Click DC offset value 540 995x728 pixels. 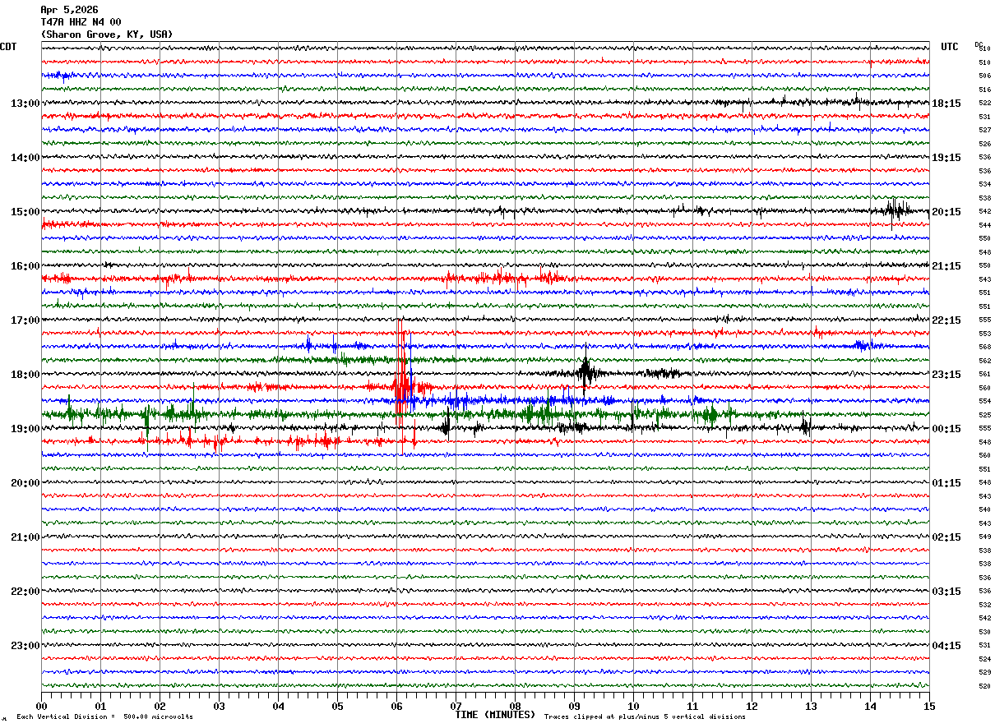coord(984,509)
